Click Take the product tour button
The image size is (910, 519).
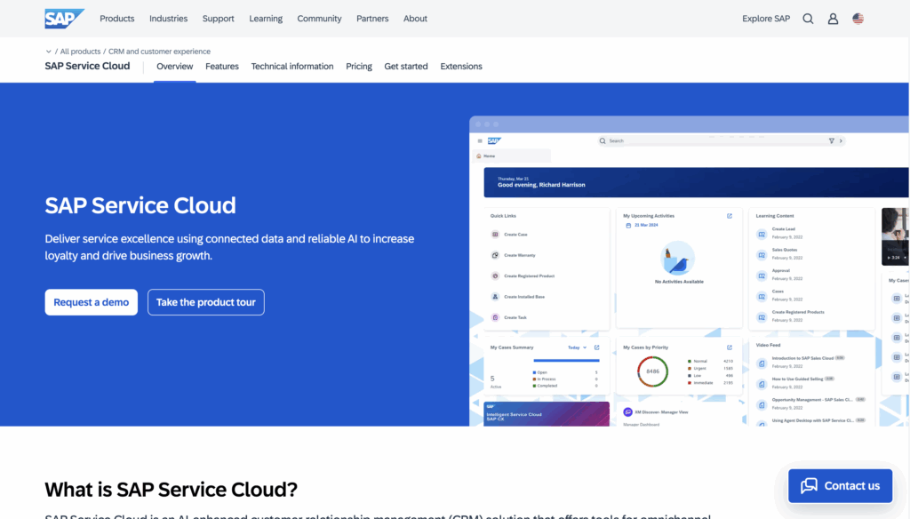click(x=206, y=302)
